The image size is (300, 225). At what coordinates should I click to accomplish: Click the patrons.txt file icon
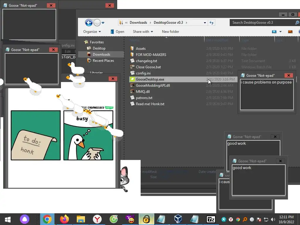coord(132,98)
